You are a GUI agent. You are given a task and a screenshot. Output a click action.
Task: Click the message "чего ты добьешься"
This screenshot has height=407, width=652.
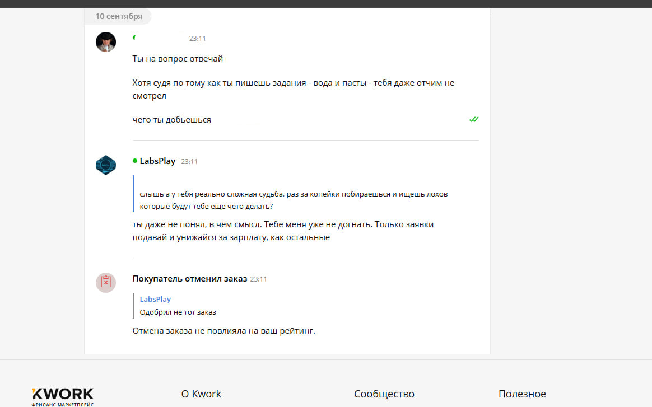(172, 120)
